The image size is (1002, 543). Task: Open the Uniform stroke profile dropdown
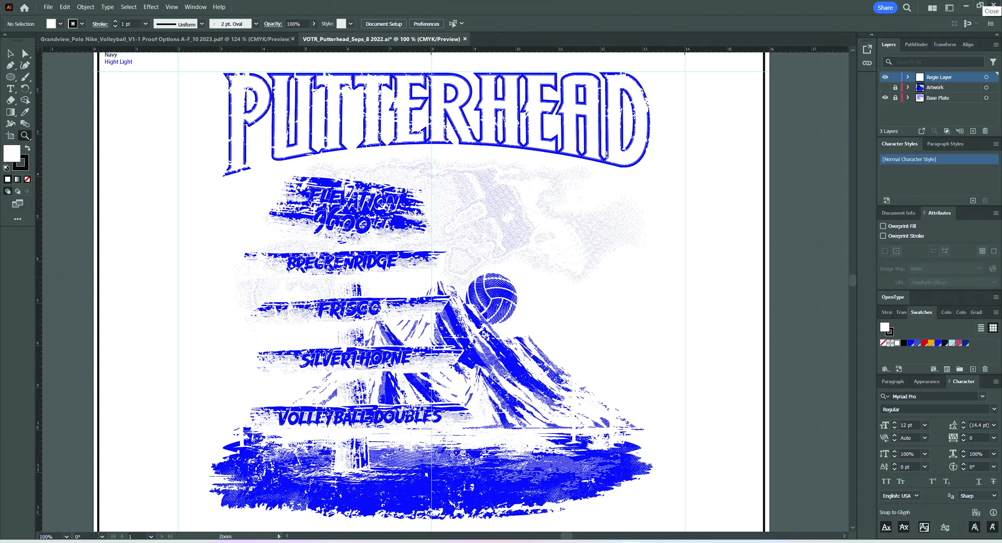tap(202, 24)
